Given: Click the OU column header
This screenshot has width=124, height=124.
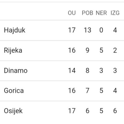Looking at the screenshot, I should coord(72,13).
